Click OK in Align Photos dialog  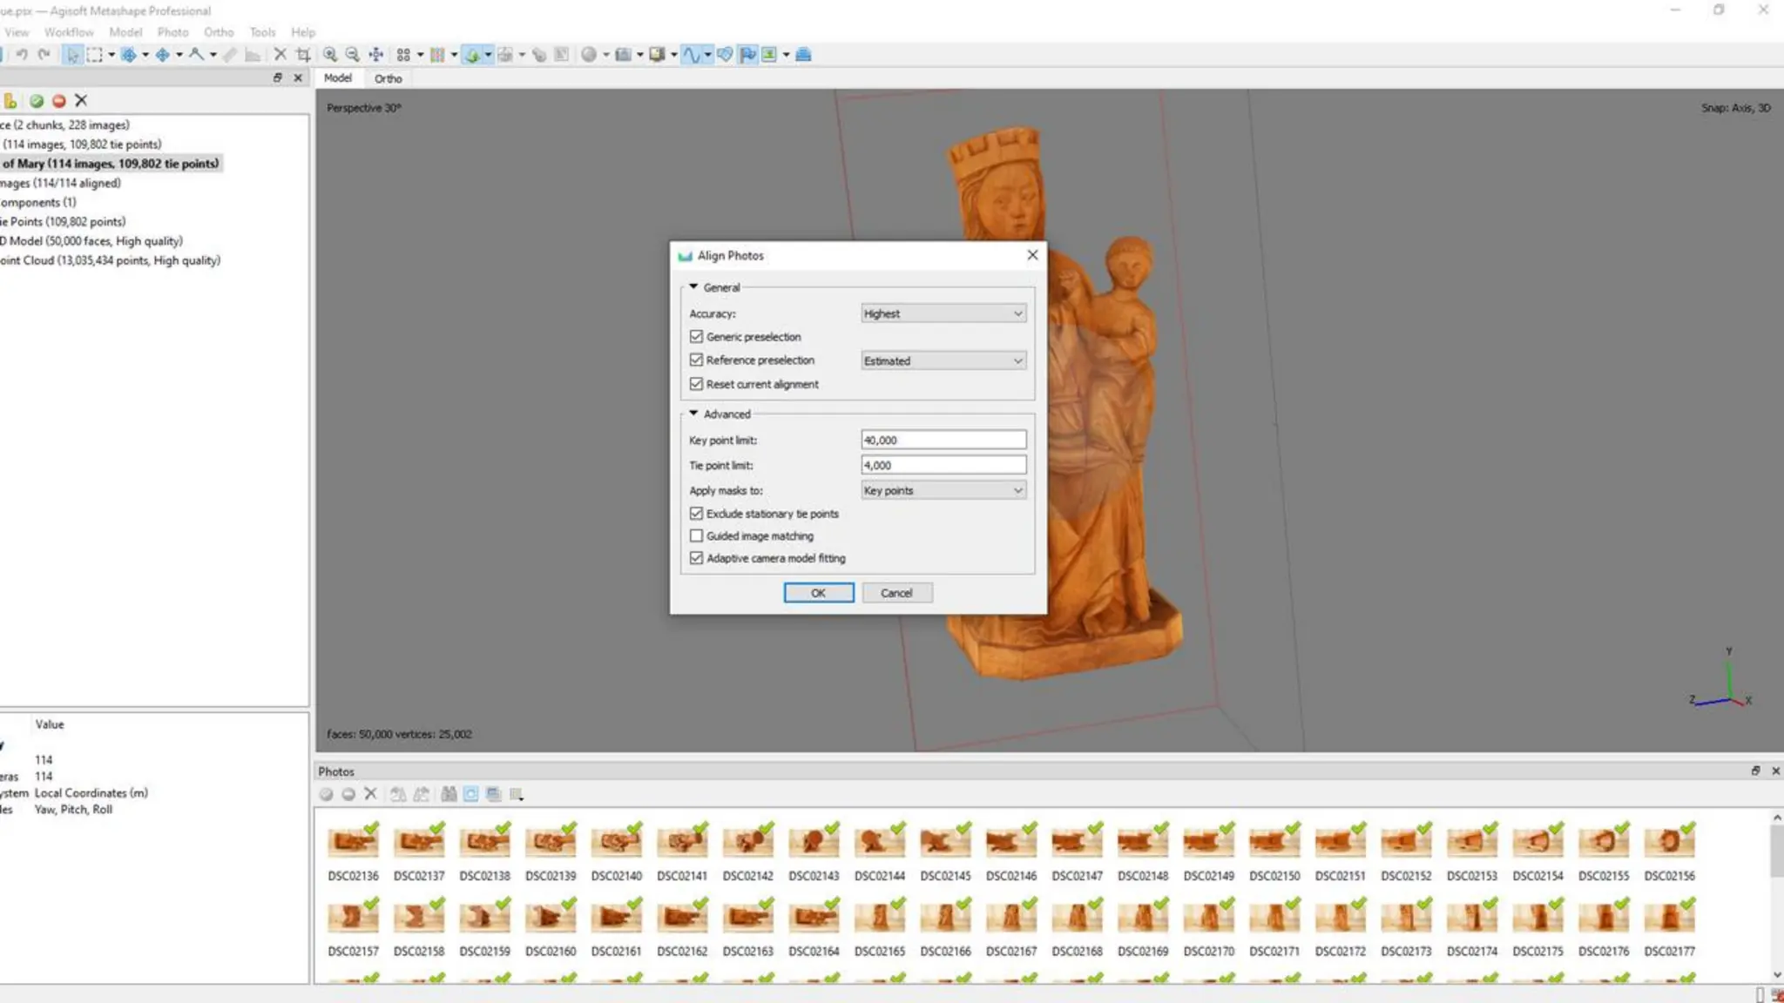(x=818, y=593)
